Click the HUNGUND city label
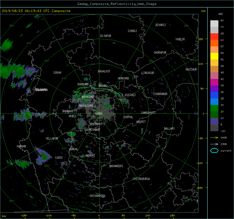This screenshot has width=234, height=219. click(123, 78)
